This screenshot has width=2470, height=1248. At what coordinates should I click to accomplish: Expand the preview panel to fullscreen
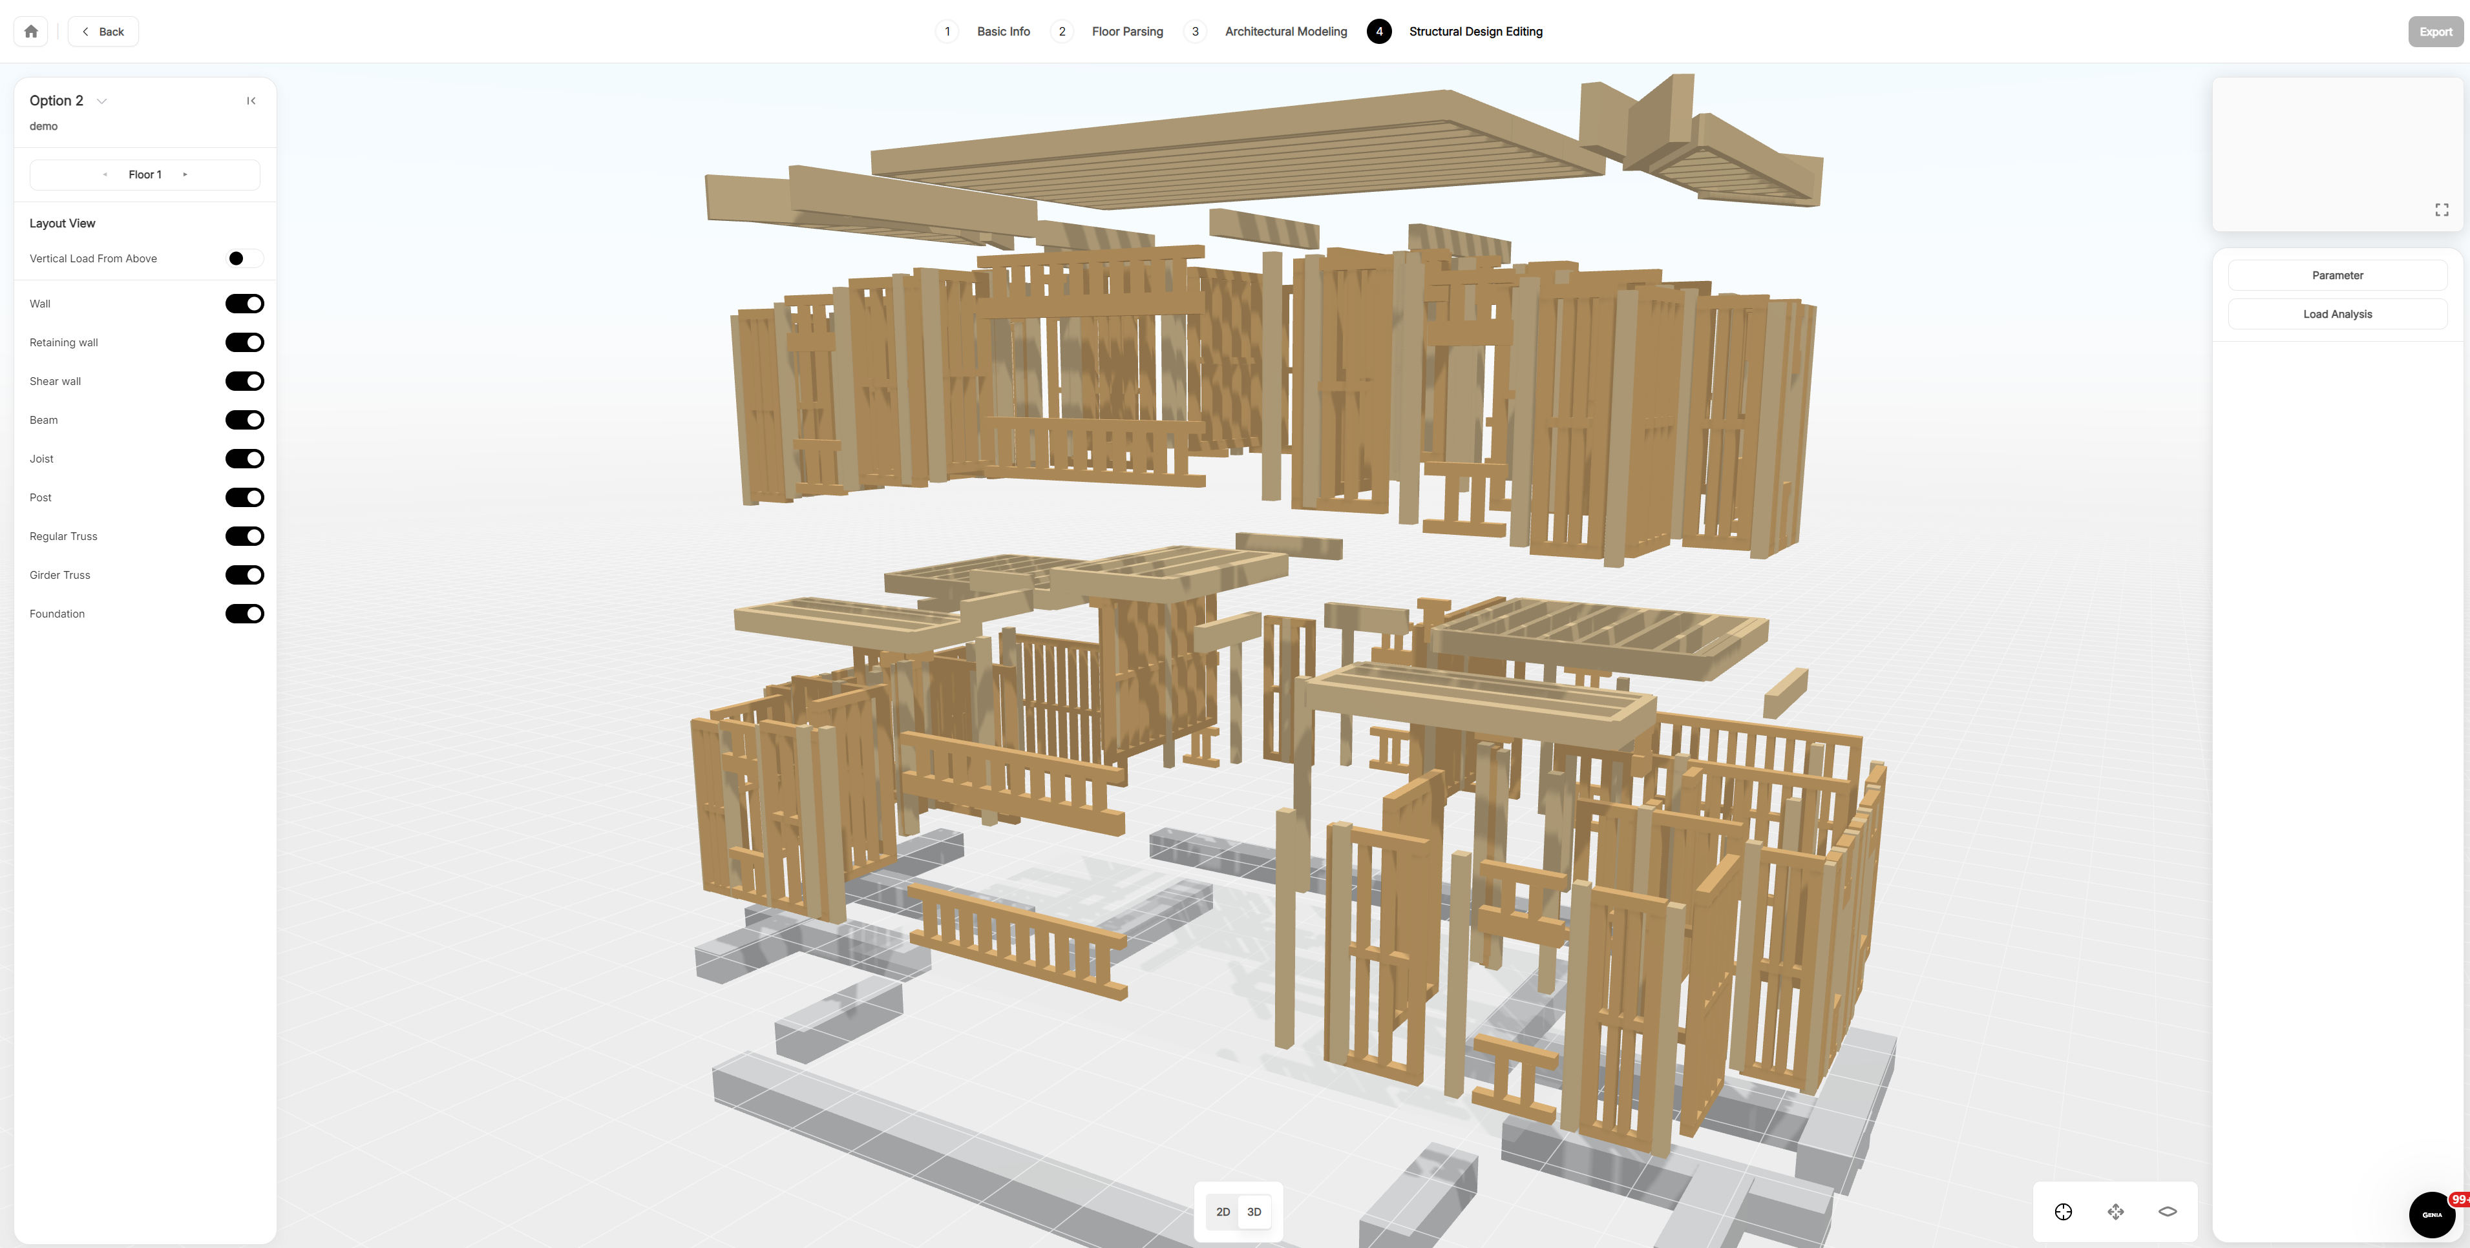(2441, 210)
